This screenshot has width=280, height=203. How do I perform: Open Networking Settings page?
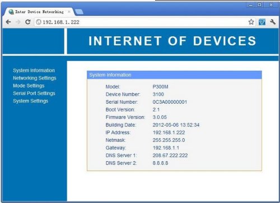35,78
